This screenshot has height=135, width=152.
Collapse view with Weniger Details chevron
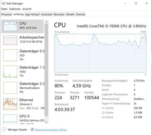pos(4,129)
